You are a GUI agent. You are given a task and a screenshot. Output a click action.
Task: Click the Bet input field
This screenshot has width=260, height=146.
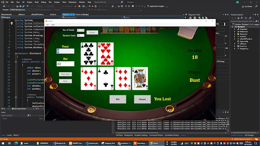(x=65, y=64)
